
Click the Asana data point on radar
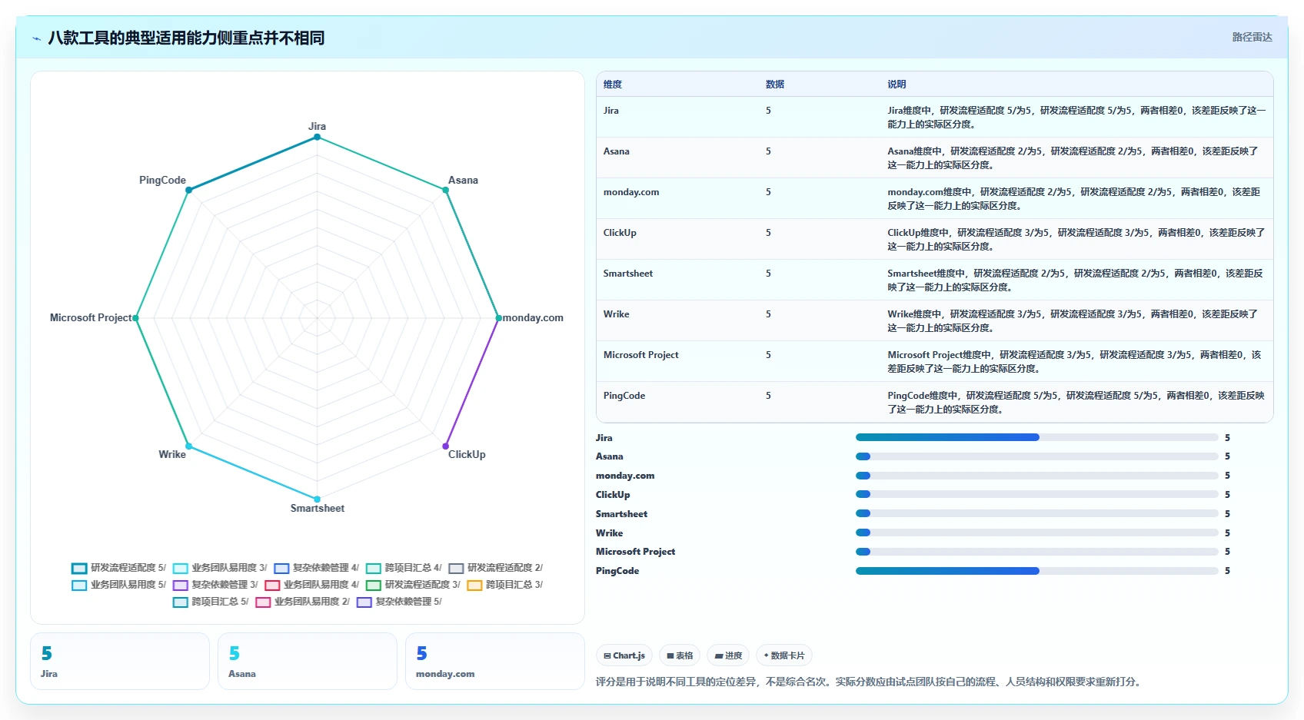coord(445,190)
